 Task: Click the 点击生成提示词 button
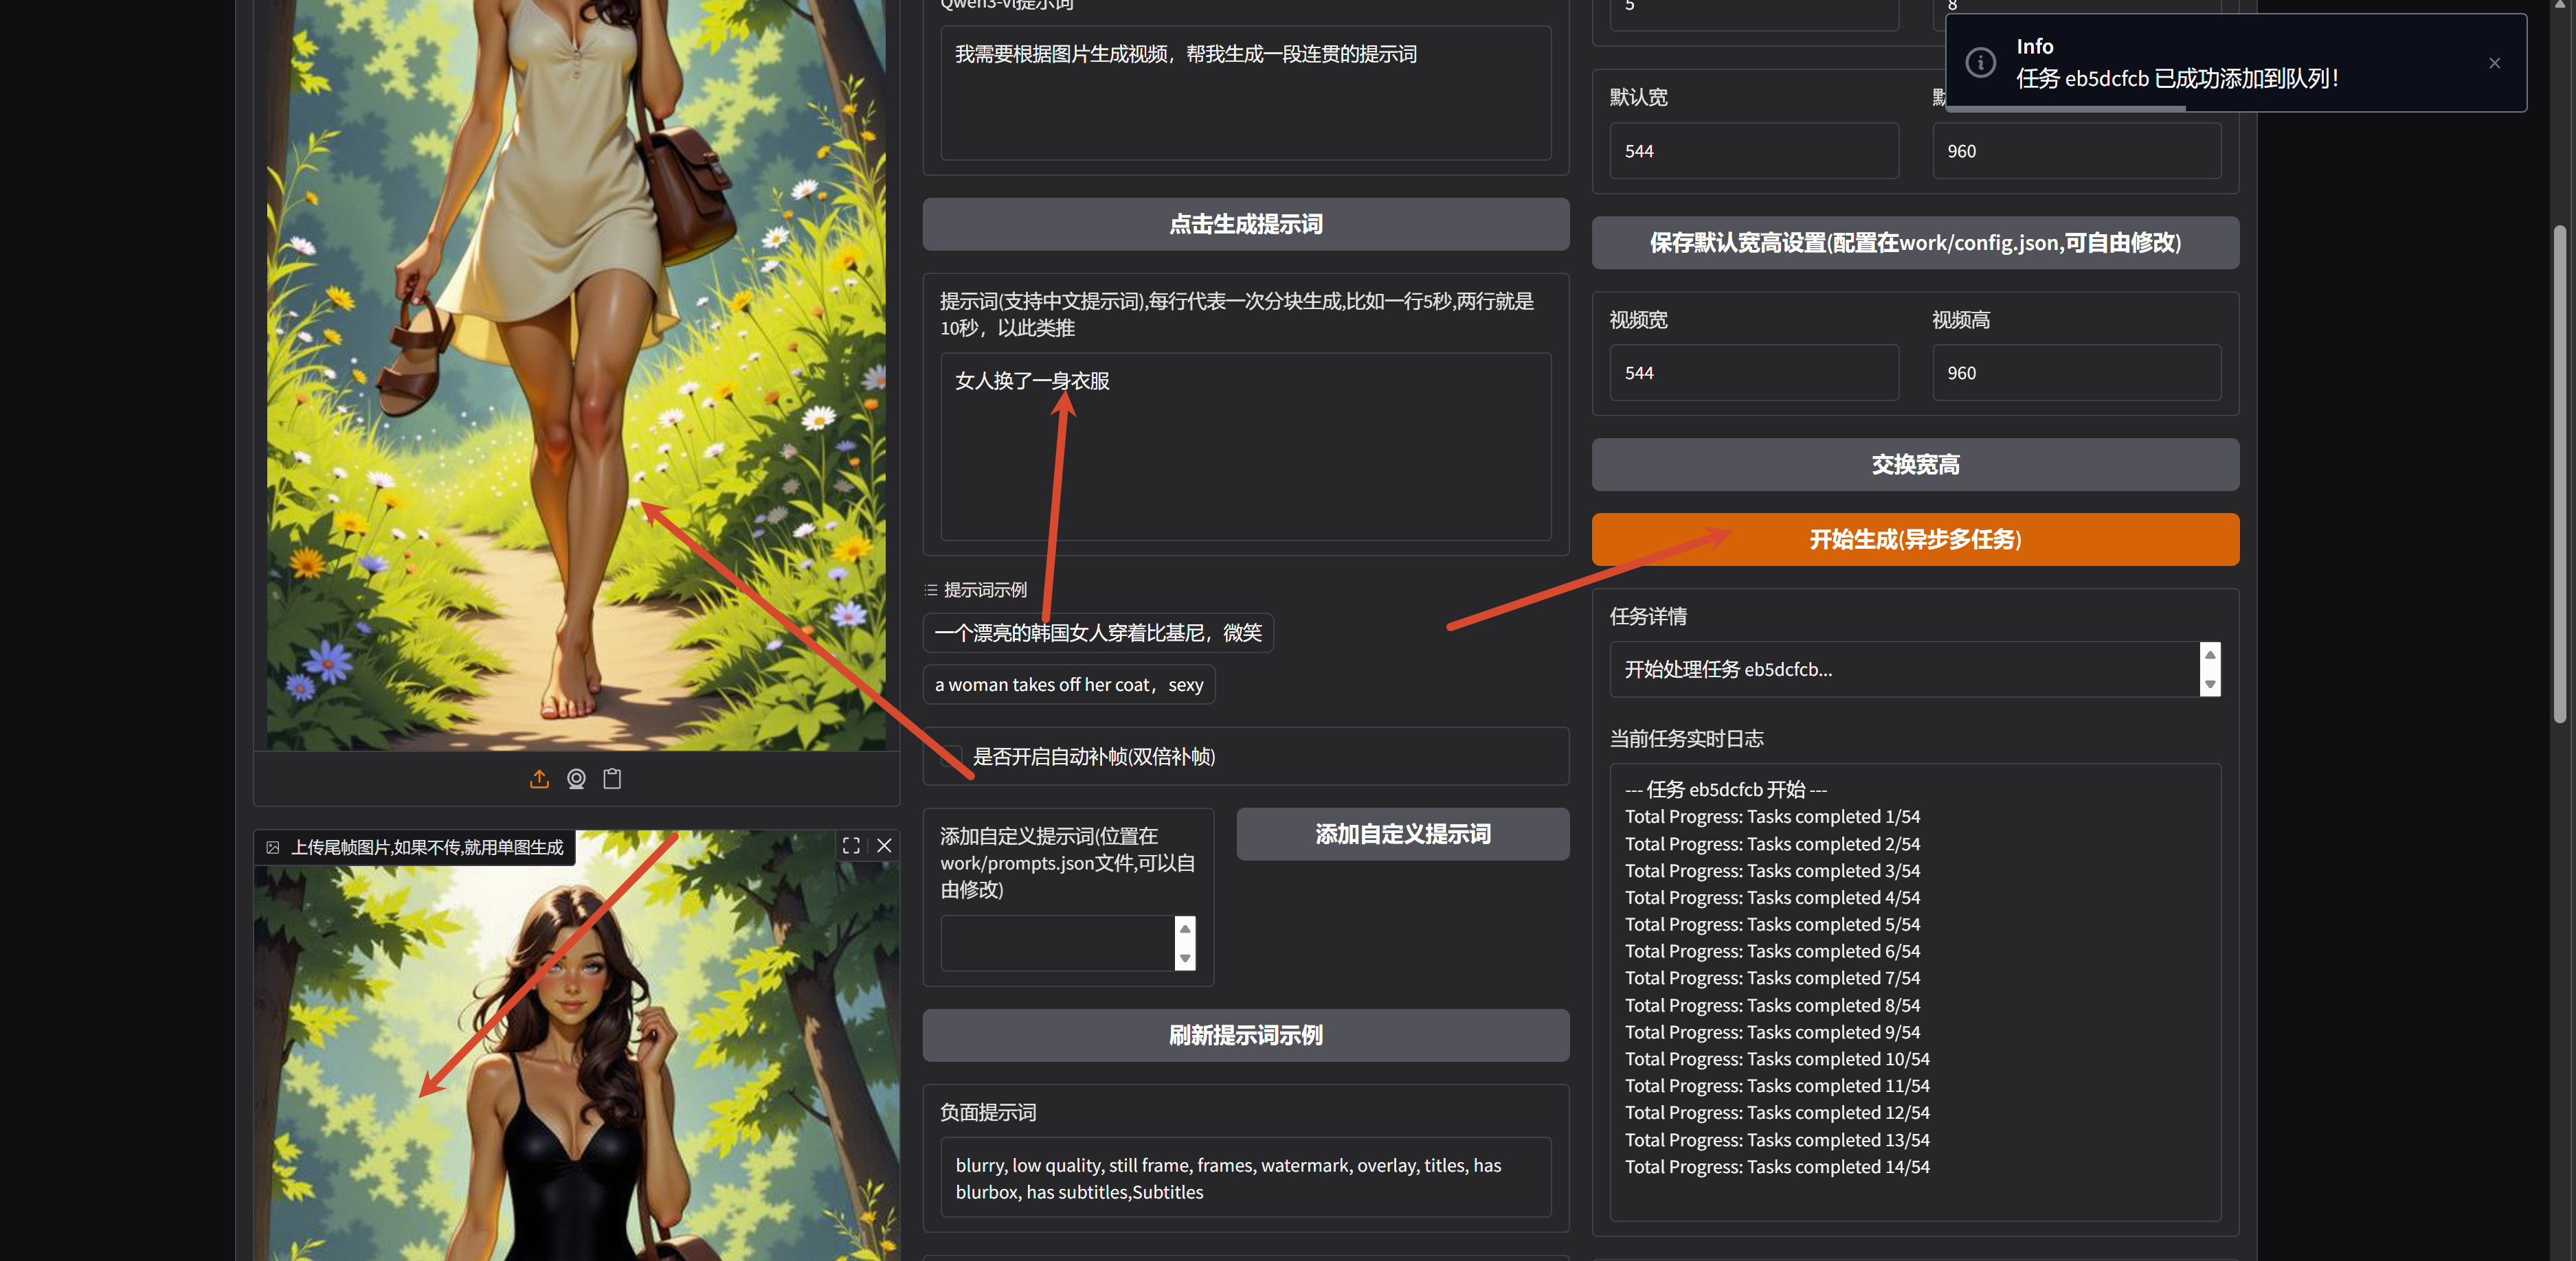[1245, 225]
